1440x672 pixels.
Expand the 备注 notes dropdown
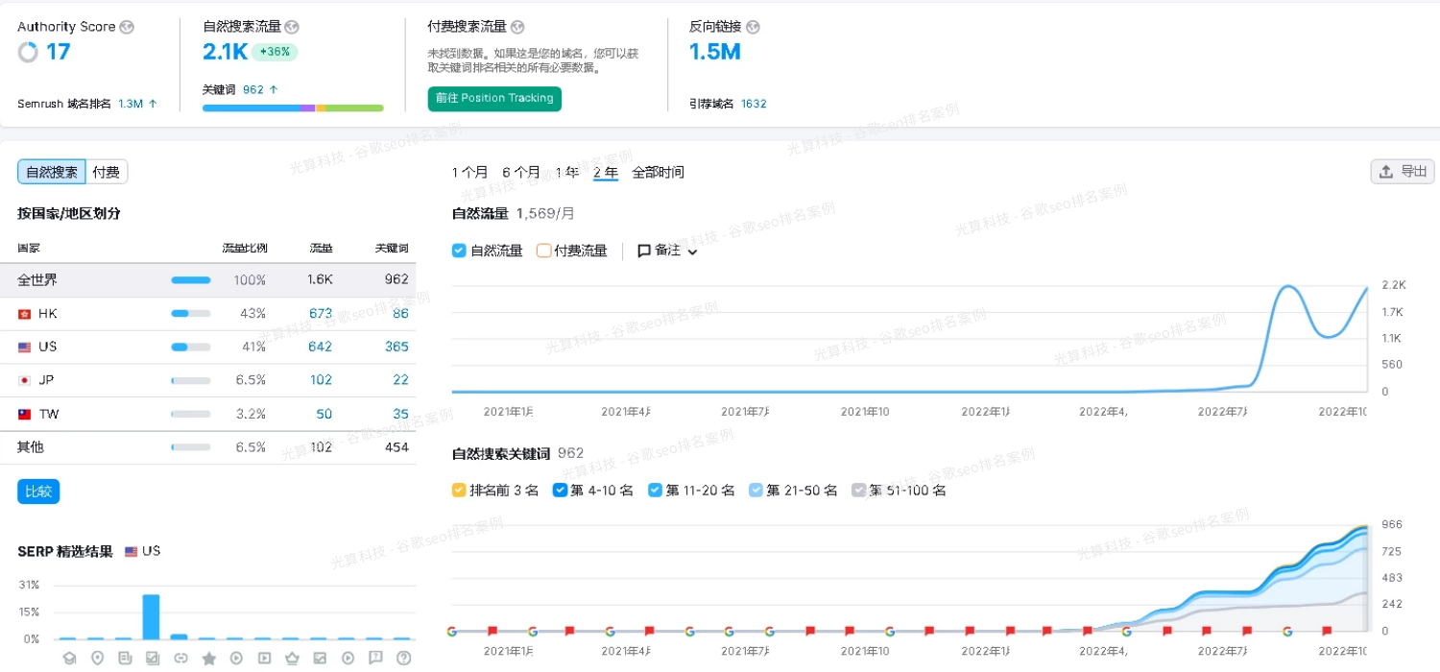[668, 251]
